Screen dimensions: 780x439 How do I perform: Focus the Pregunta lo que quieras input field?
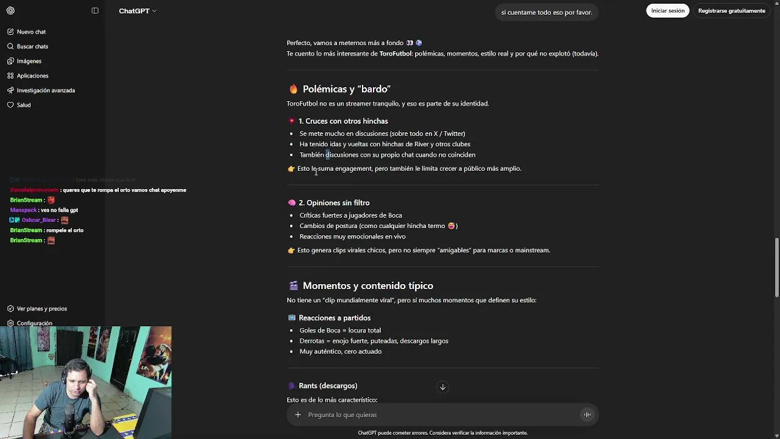click(442, 415)
